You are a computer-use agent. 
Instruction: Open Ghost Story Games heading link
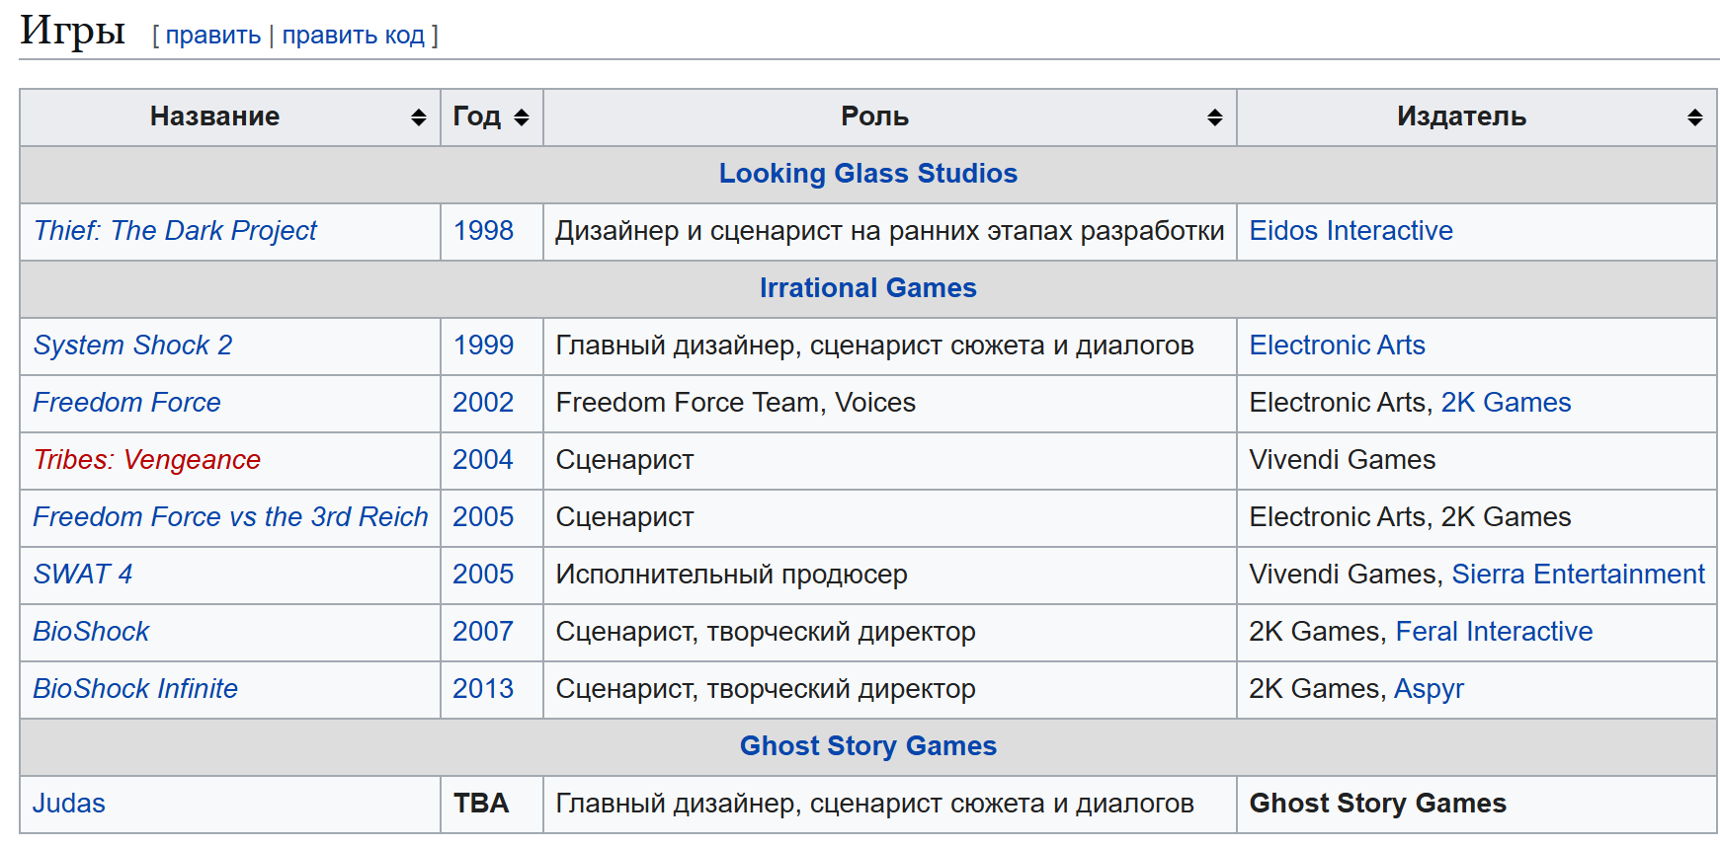pyautogui.click(x=867, y=746)
